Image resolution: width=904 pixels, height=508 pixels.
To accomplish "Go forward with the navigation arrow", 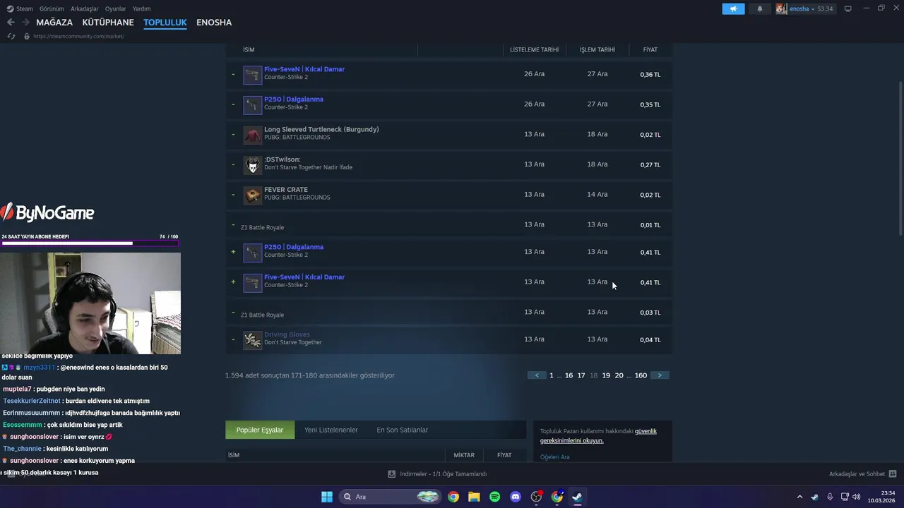I will tap(25, 23).
